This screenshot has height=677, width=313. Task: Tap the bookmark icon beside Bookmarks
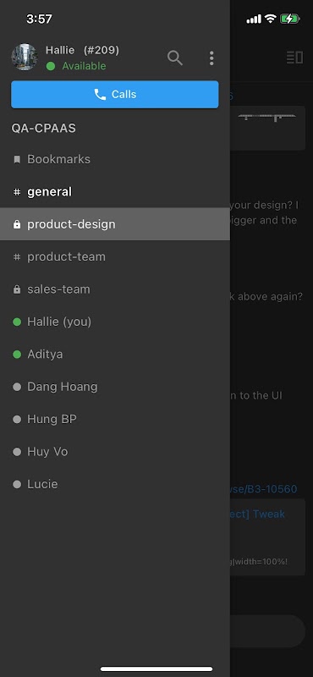(17, 160)
